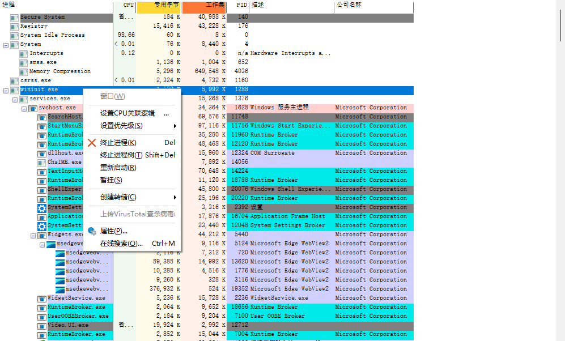Click the dllhost.exe process icon
Screen dimensions: 565x341
pyautogui.click(x=41, y=152)
